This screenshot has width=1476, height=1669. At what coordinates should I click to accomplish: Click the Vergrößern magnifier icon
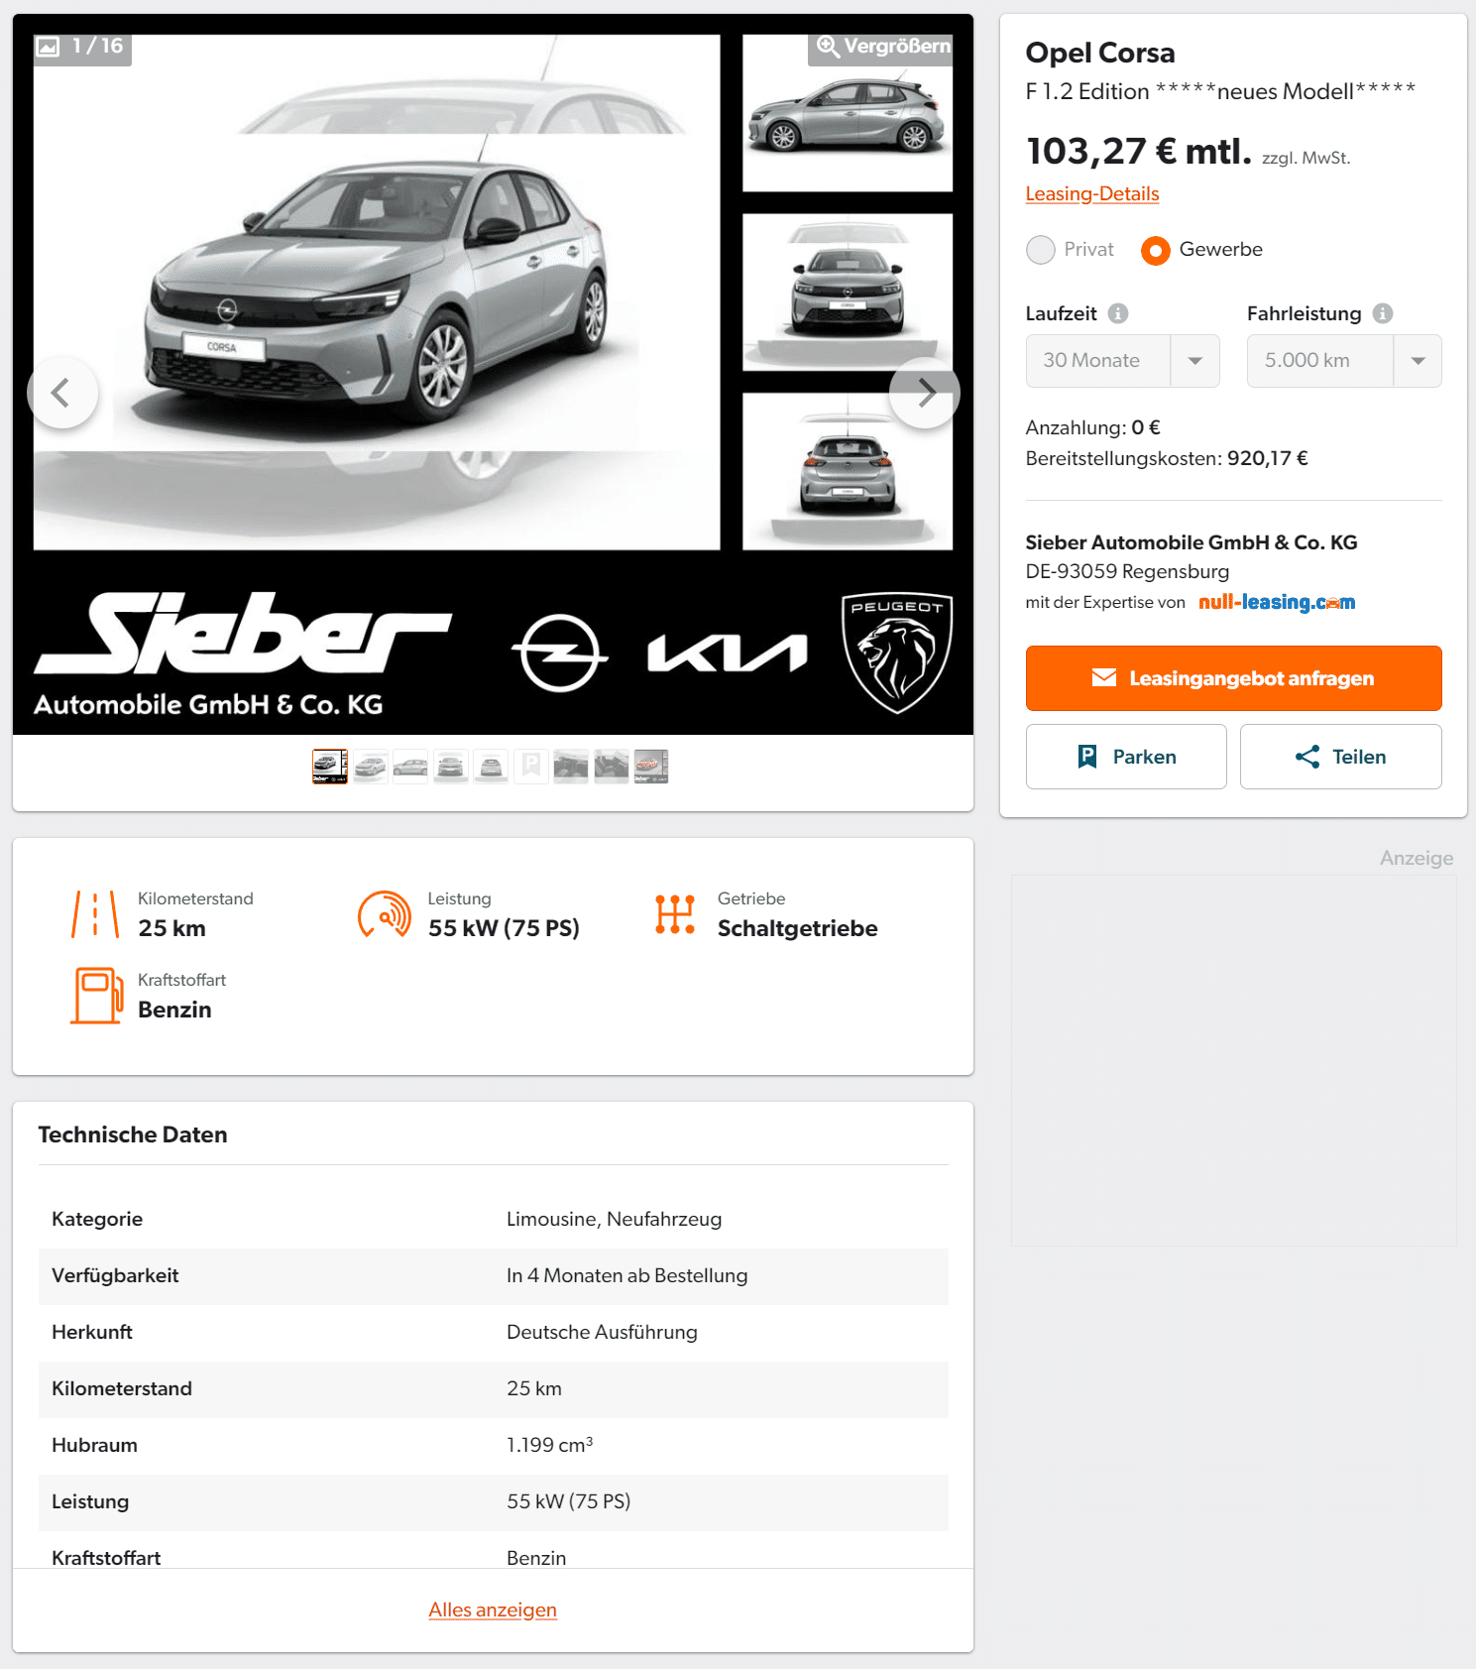coord(828,47)
